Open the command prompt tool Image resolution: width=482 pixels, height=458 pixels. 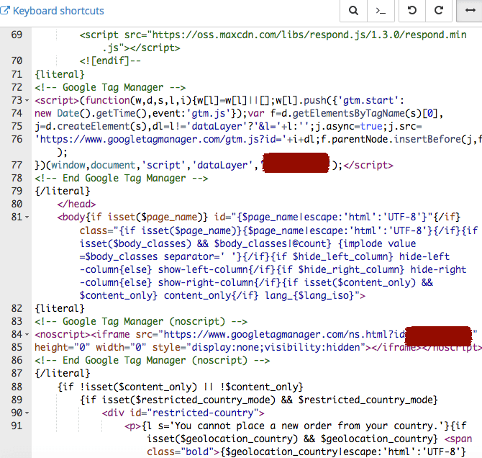tap(381, 11)
